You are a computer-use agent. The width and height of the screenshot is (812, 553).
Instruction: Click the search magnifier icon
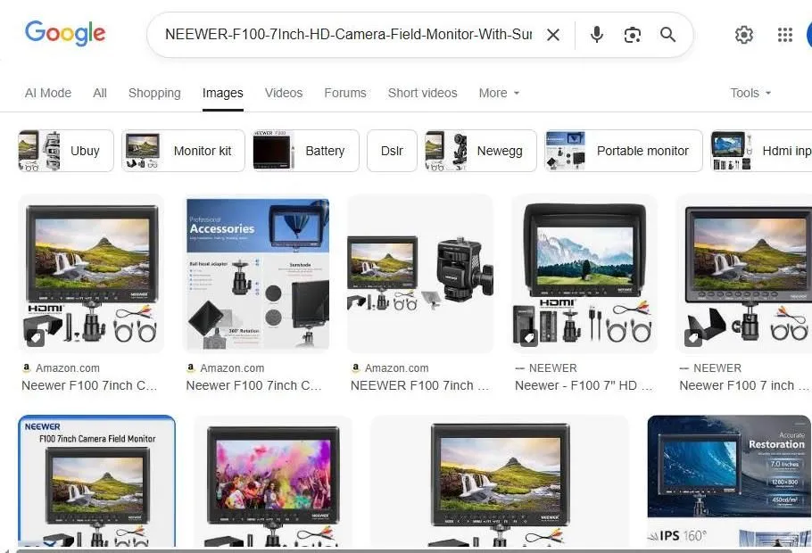tap(667, 35)
